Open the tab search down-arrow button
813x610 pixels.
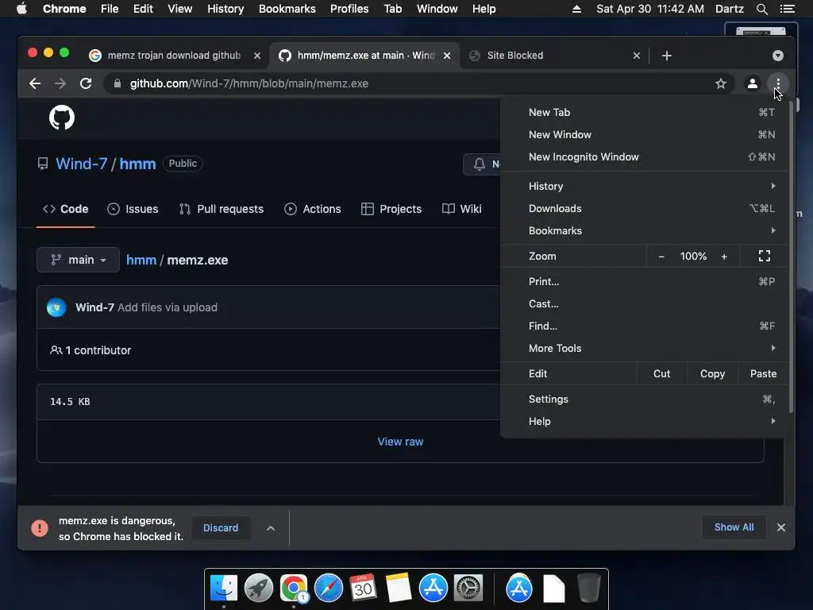click(778, 56)
